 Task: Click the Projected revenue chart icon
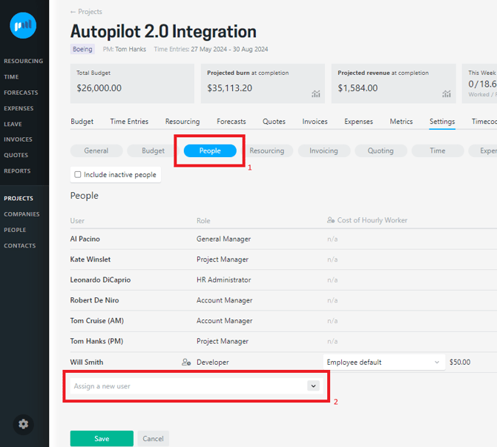tap(447, 93)
